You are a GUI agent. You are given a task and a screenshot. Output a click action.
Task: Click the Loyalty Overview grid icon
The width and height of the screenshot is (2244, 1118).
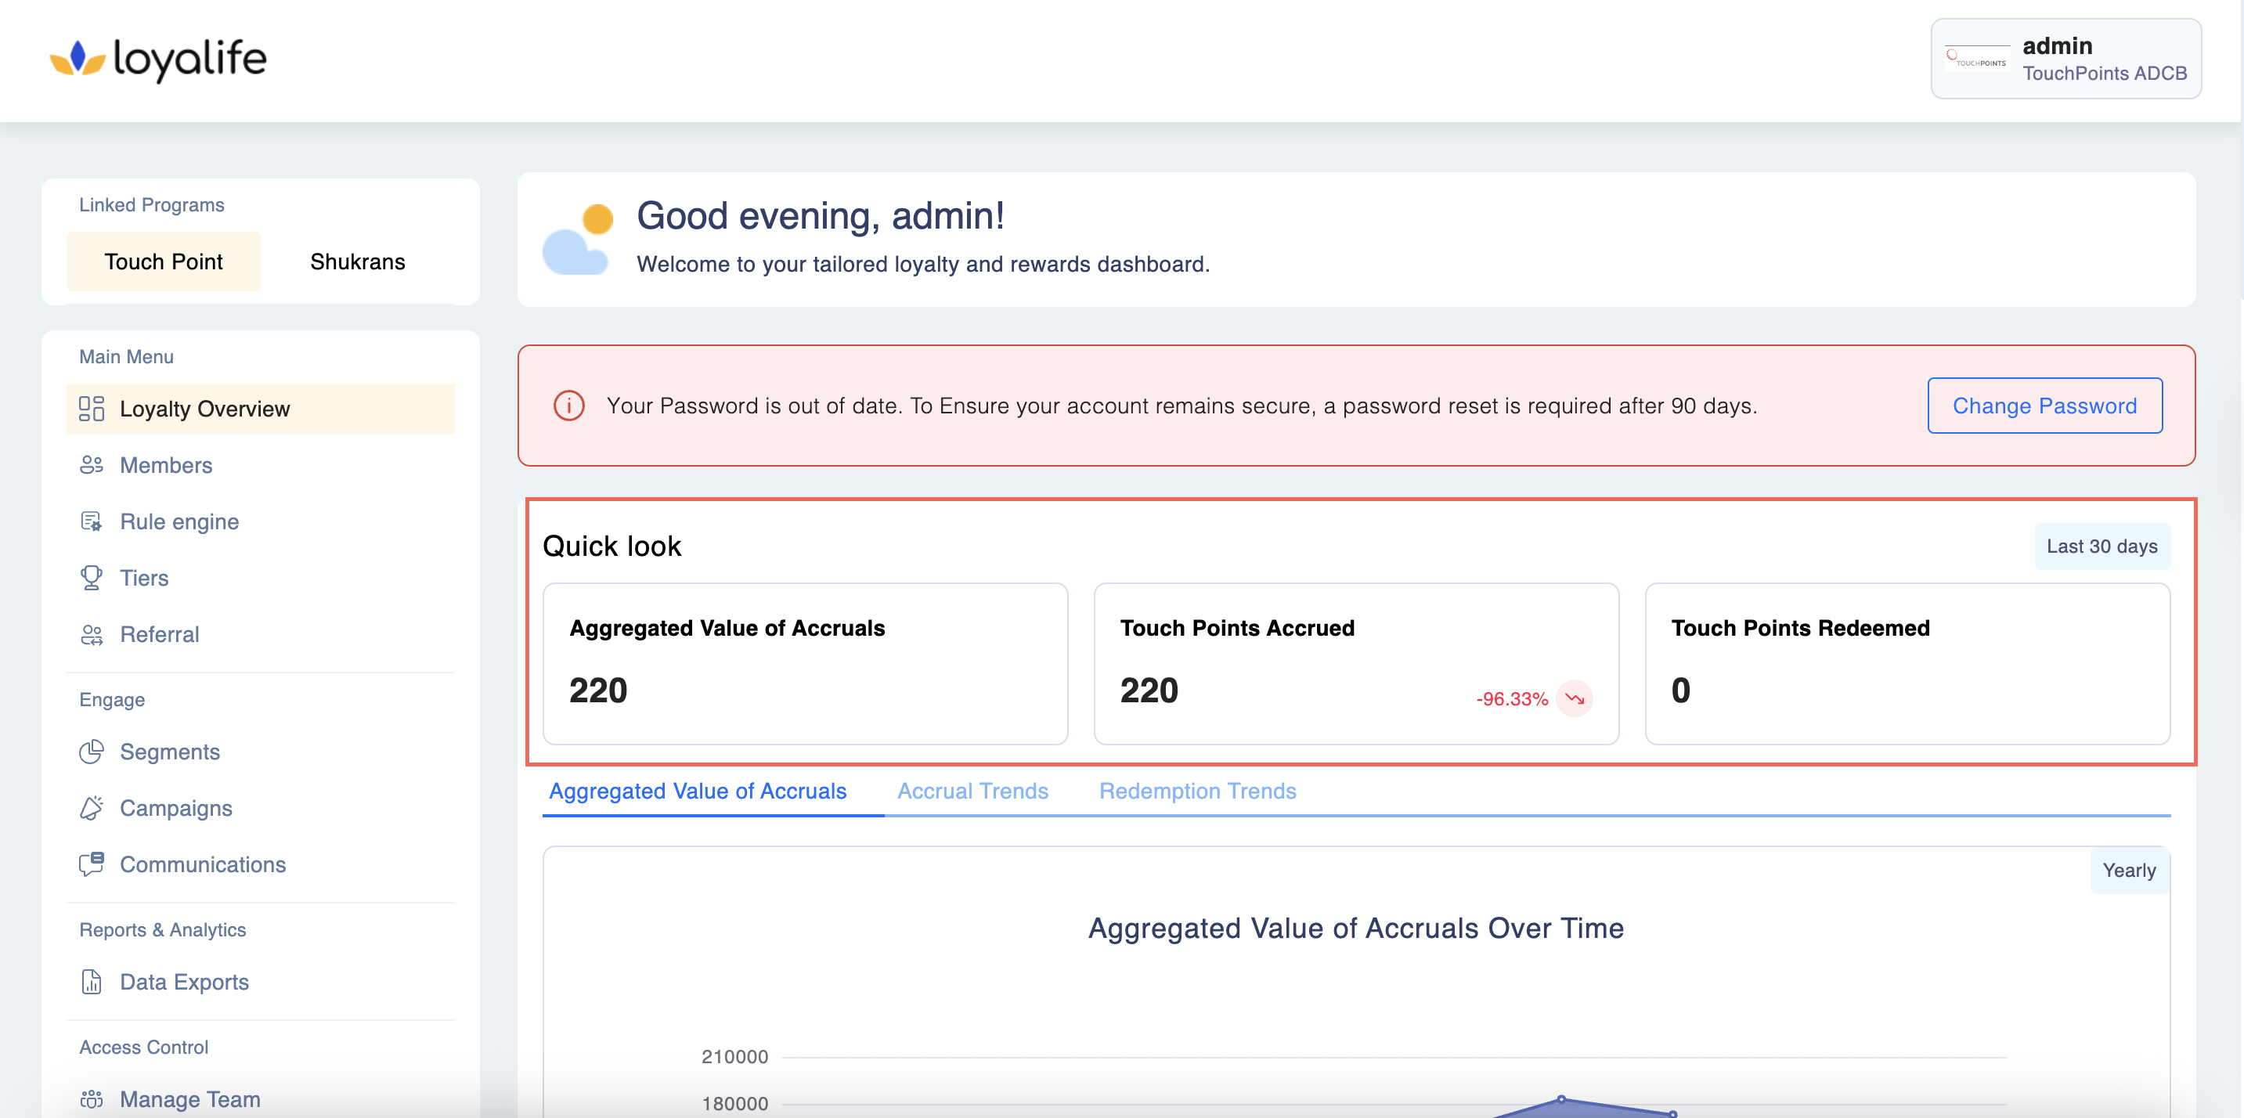[92, 409]
